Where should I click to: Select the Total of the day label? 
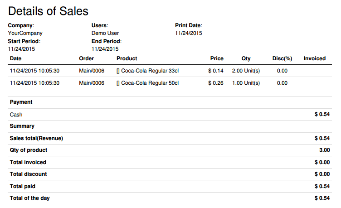coord(30,198)
